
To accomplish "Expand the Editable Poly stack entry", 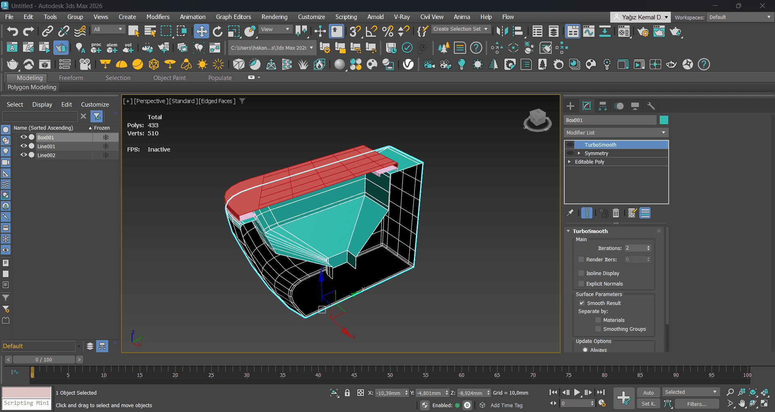I will tap(569, 162).
